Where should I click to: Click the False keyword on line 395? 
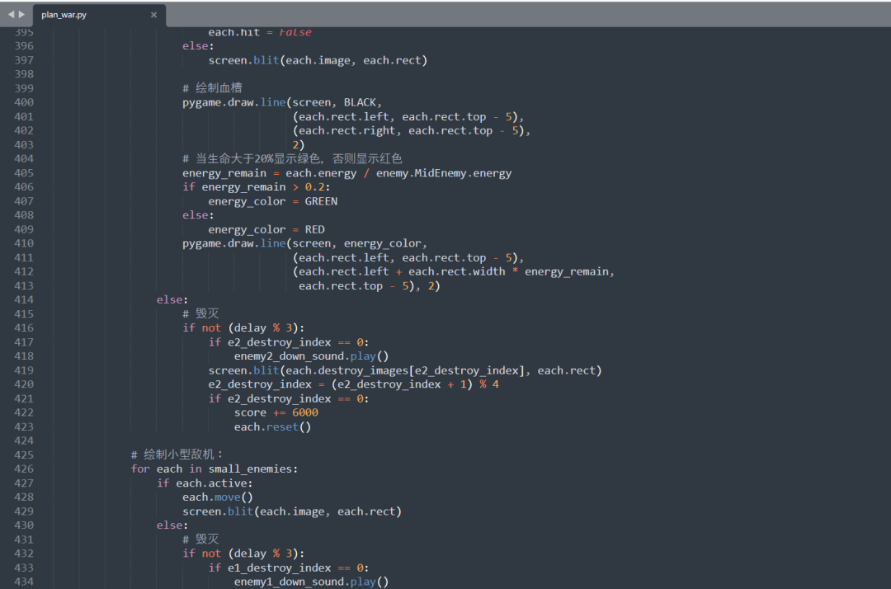coord(295,31)
